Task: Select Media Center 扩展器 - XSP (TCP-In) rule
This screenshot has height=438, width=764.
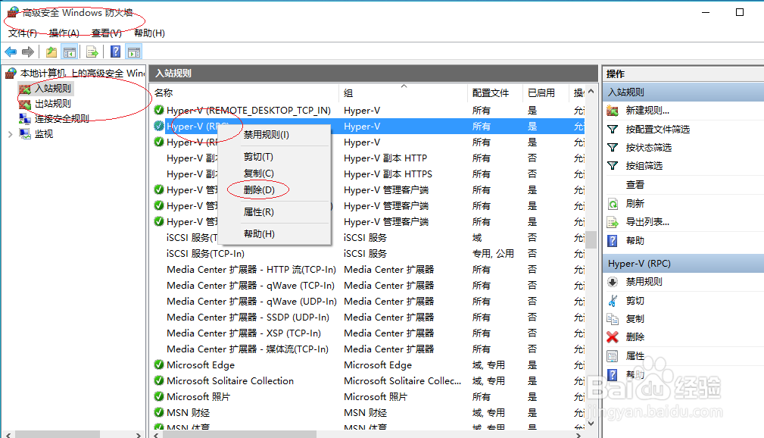Action: [x=244, y=333]
